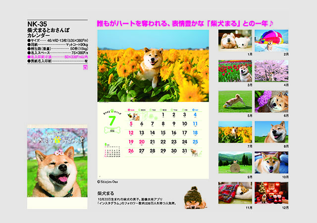Click the description line starting 10月20日生まれ
Screen dimensions: 317x223
point(130,199)
